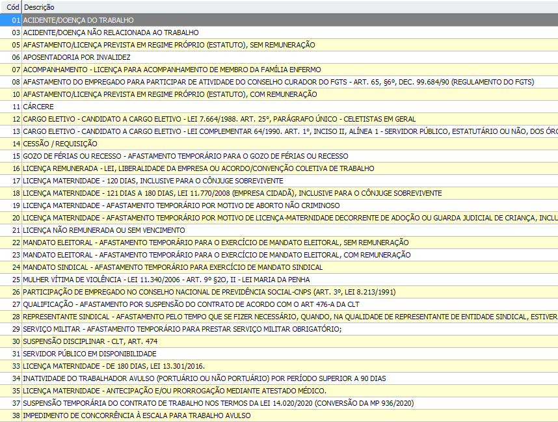558x422 pixels.
Task: Select row 38 IMPEDIMENTO DE CONCORRÊNCIA À ESCALA
Action: [x=279, y=416]
